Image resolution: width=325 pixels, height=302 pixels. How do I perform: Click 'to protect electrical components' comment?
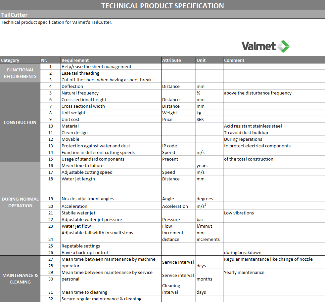point(274,146)
